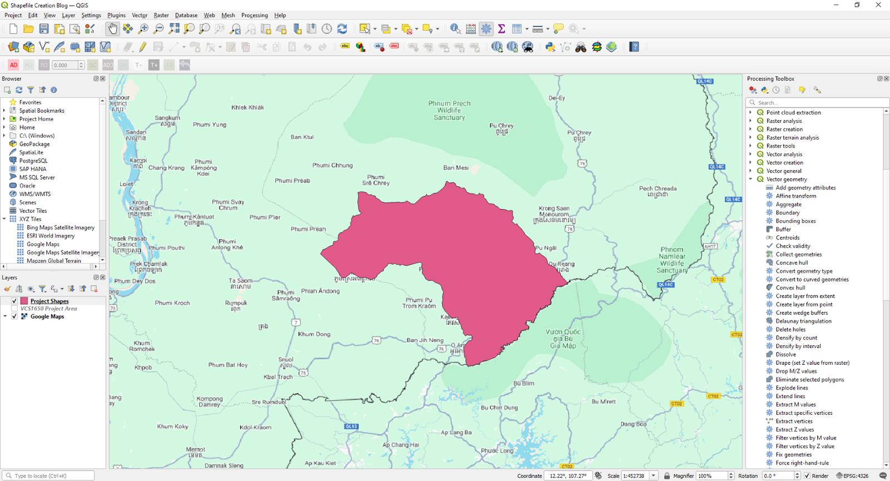Expand the Vector creation group
This screenshot has height=481, width=890.
tap(750, 162)
